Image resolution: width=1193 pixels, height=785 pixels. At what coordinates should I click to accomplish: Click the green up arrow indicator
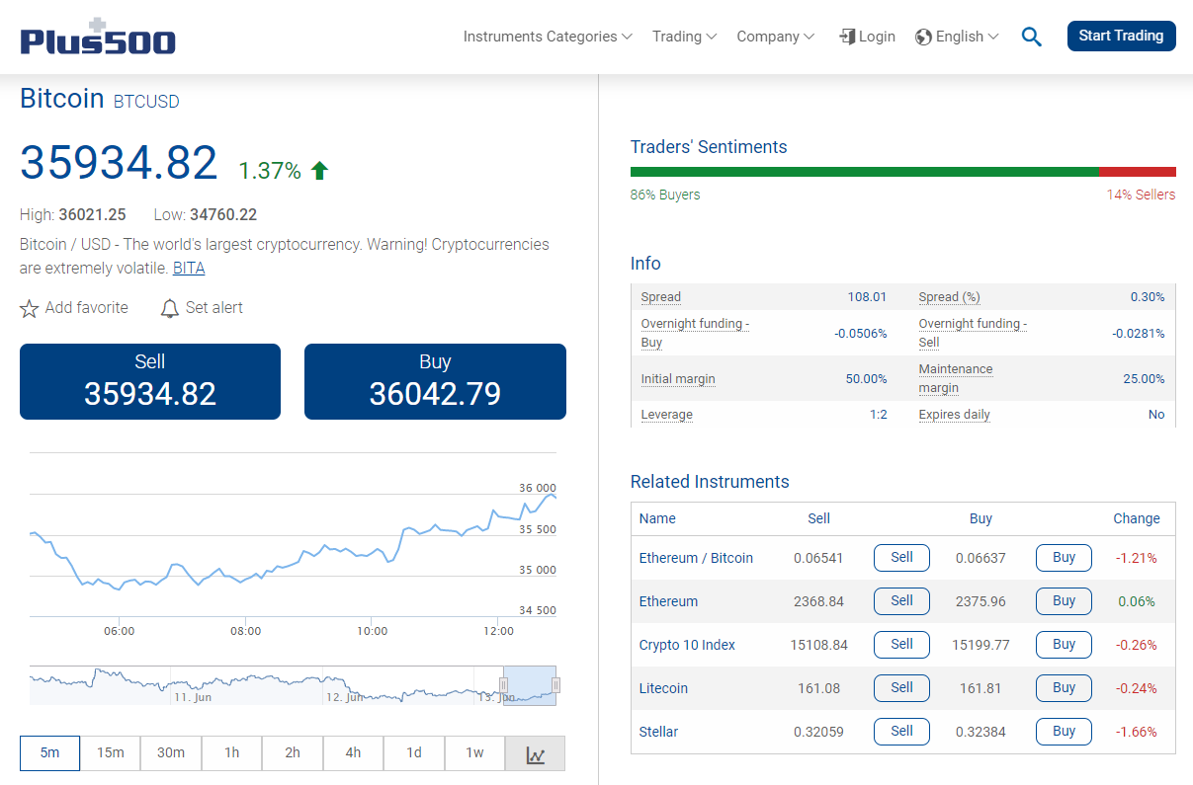pos(319,171)
